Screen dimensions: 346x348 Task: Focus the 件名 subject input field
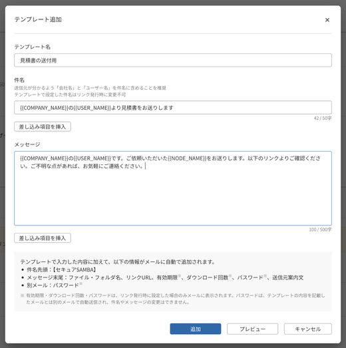[x=173, y=108]
